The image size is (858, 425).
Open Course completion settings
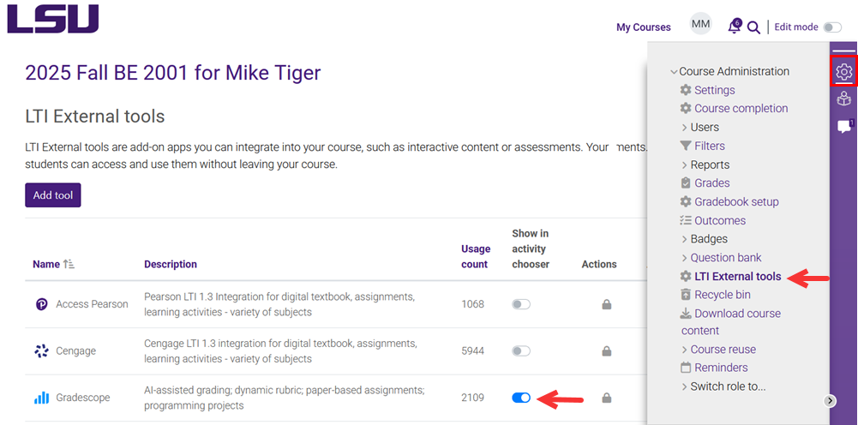741,108
